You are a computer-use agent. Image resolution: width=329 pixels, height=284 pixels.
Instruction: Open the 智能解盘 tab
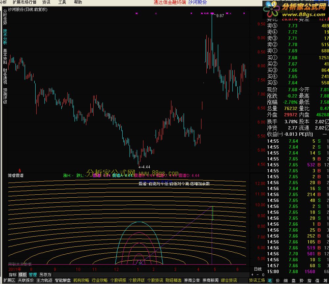pyautogui.click(x=63, y=280)
